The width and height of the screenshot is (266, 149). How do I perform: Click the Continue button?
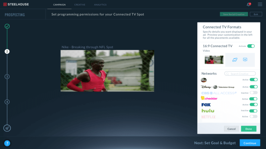(250, 143)
